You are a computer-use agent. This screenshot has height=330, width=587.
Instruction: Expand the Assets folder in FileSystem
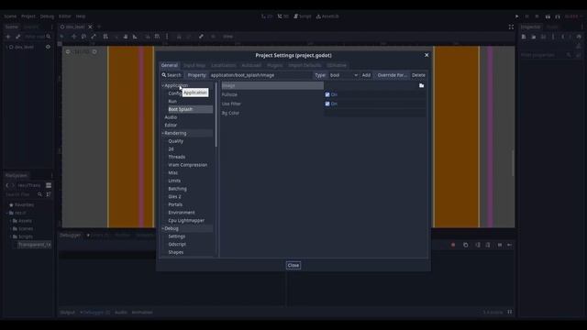pyautogui.click(x=11, y=221)
